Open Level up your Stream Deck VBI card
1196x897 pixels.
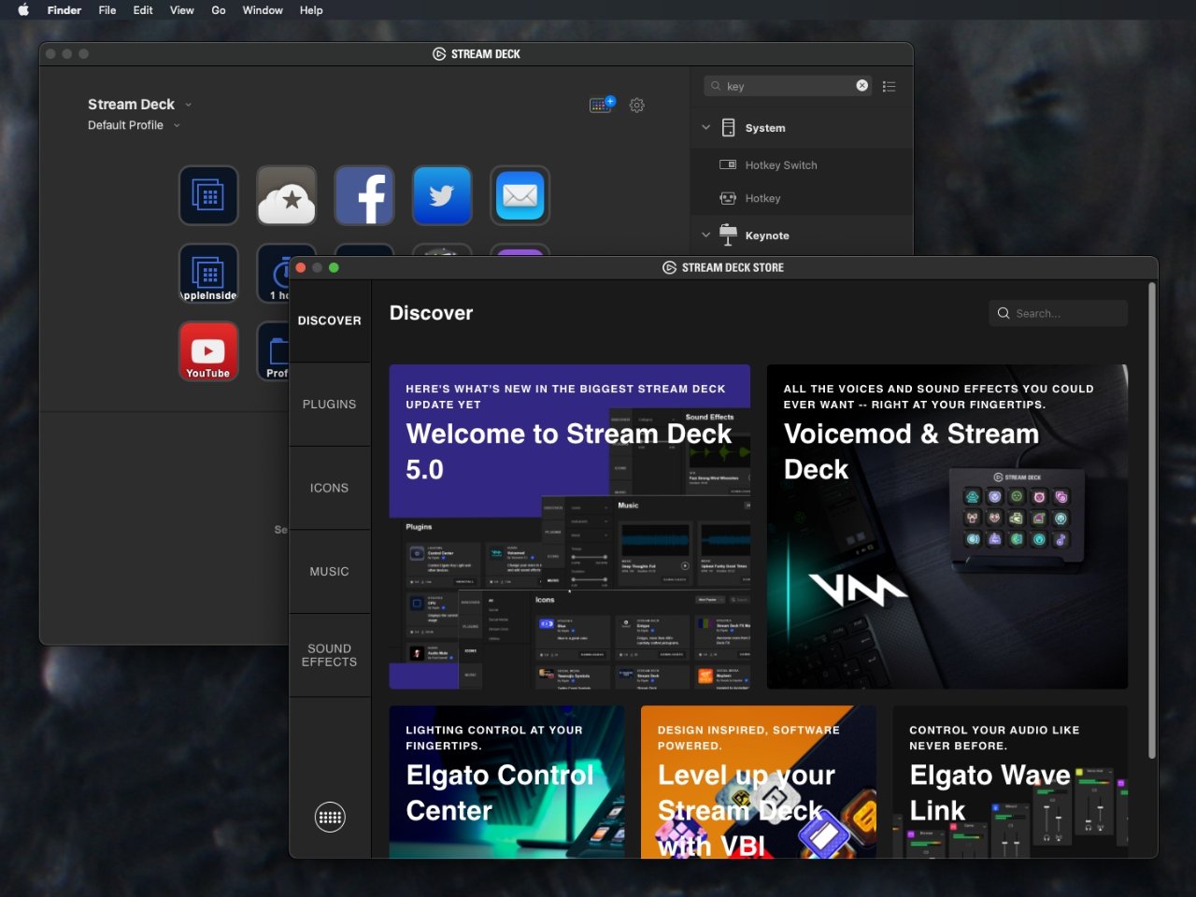759,782
